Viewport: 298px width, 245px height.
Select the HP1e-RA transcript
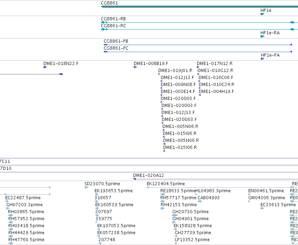(x=263, y=36)
